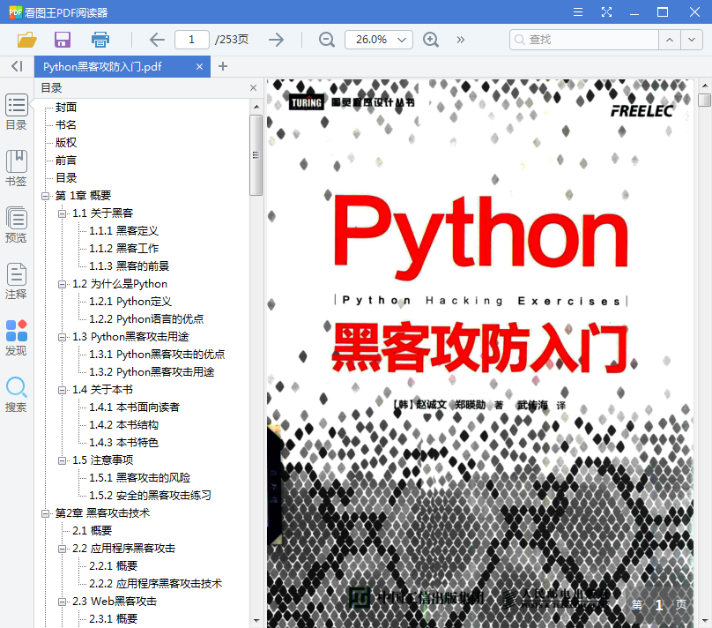Click the outline panel scrollbar thumb
712x628 pixels.
coord(256,155)
